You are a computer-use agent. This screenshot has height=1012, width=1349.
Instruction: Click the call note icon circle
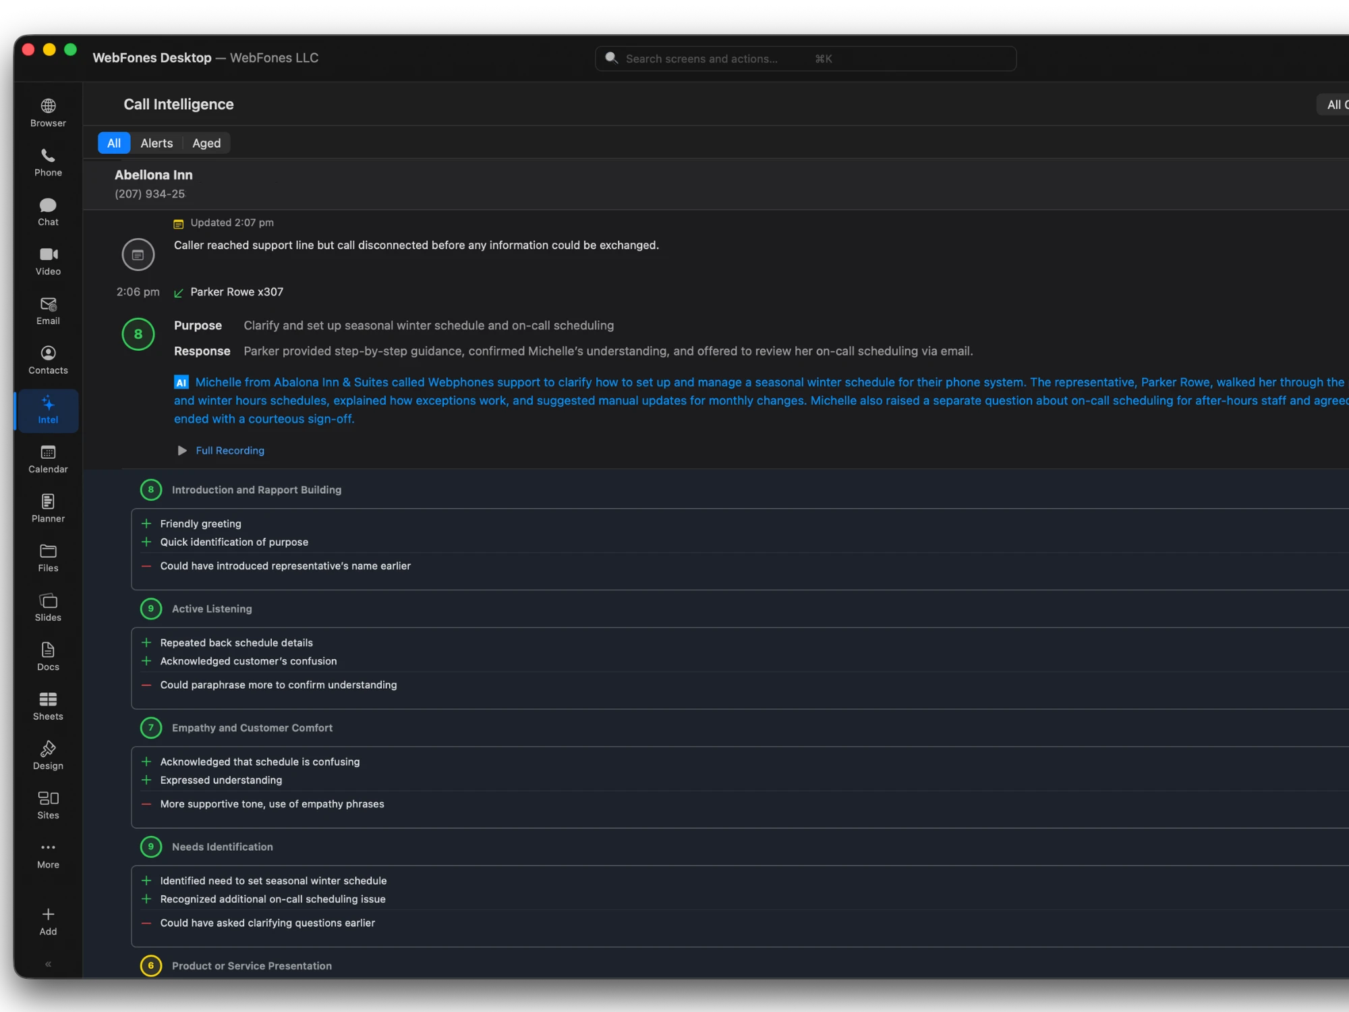coord(138,254)
